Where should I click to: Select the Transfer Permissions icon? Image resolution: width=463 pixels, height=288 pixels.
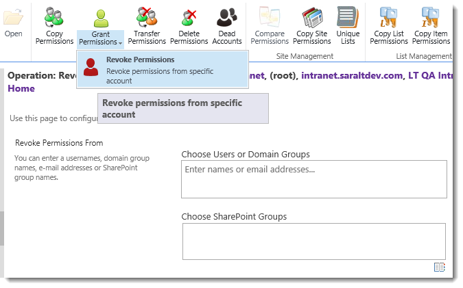pyautogui.click(x=147, y=16)
